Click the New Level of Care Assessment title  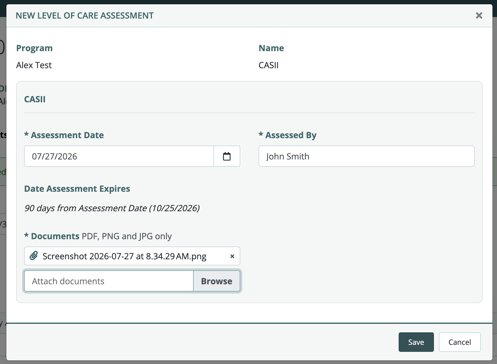click(85, 16)
